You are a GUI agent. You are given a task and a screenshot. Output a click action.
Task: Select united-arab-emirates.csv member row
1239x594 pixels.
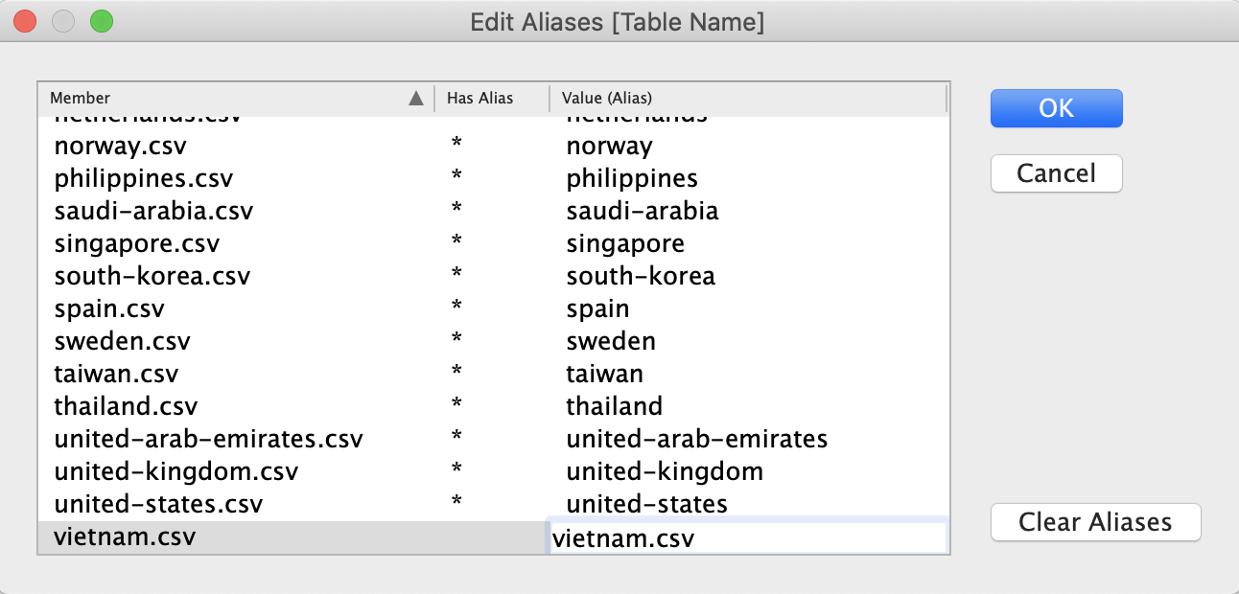coord(208,439)
